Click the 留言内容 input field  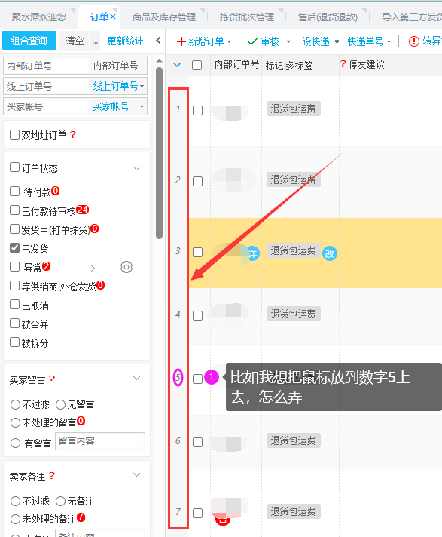100,441
